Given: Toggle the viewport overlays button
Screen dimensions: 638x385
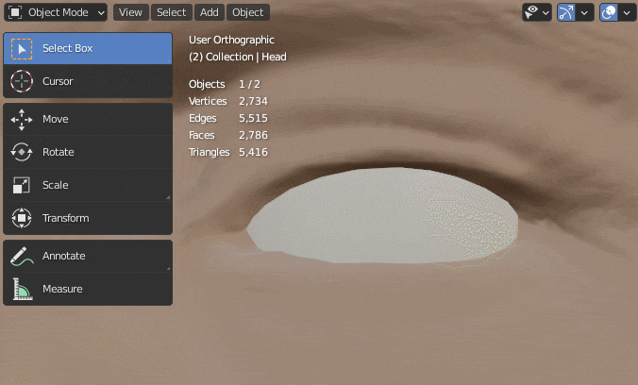Looking at the screenshot, I should 609,12.
